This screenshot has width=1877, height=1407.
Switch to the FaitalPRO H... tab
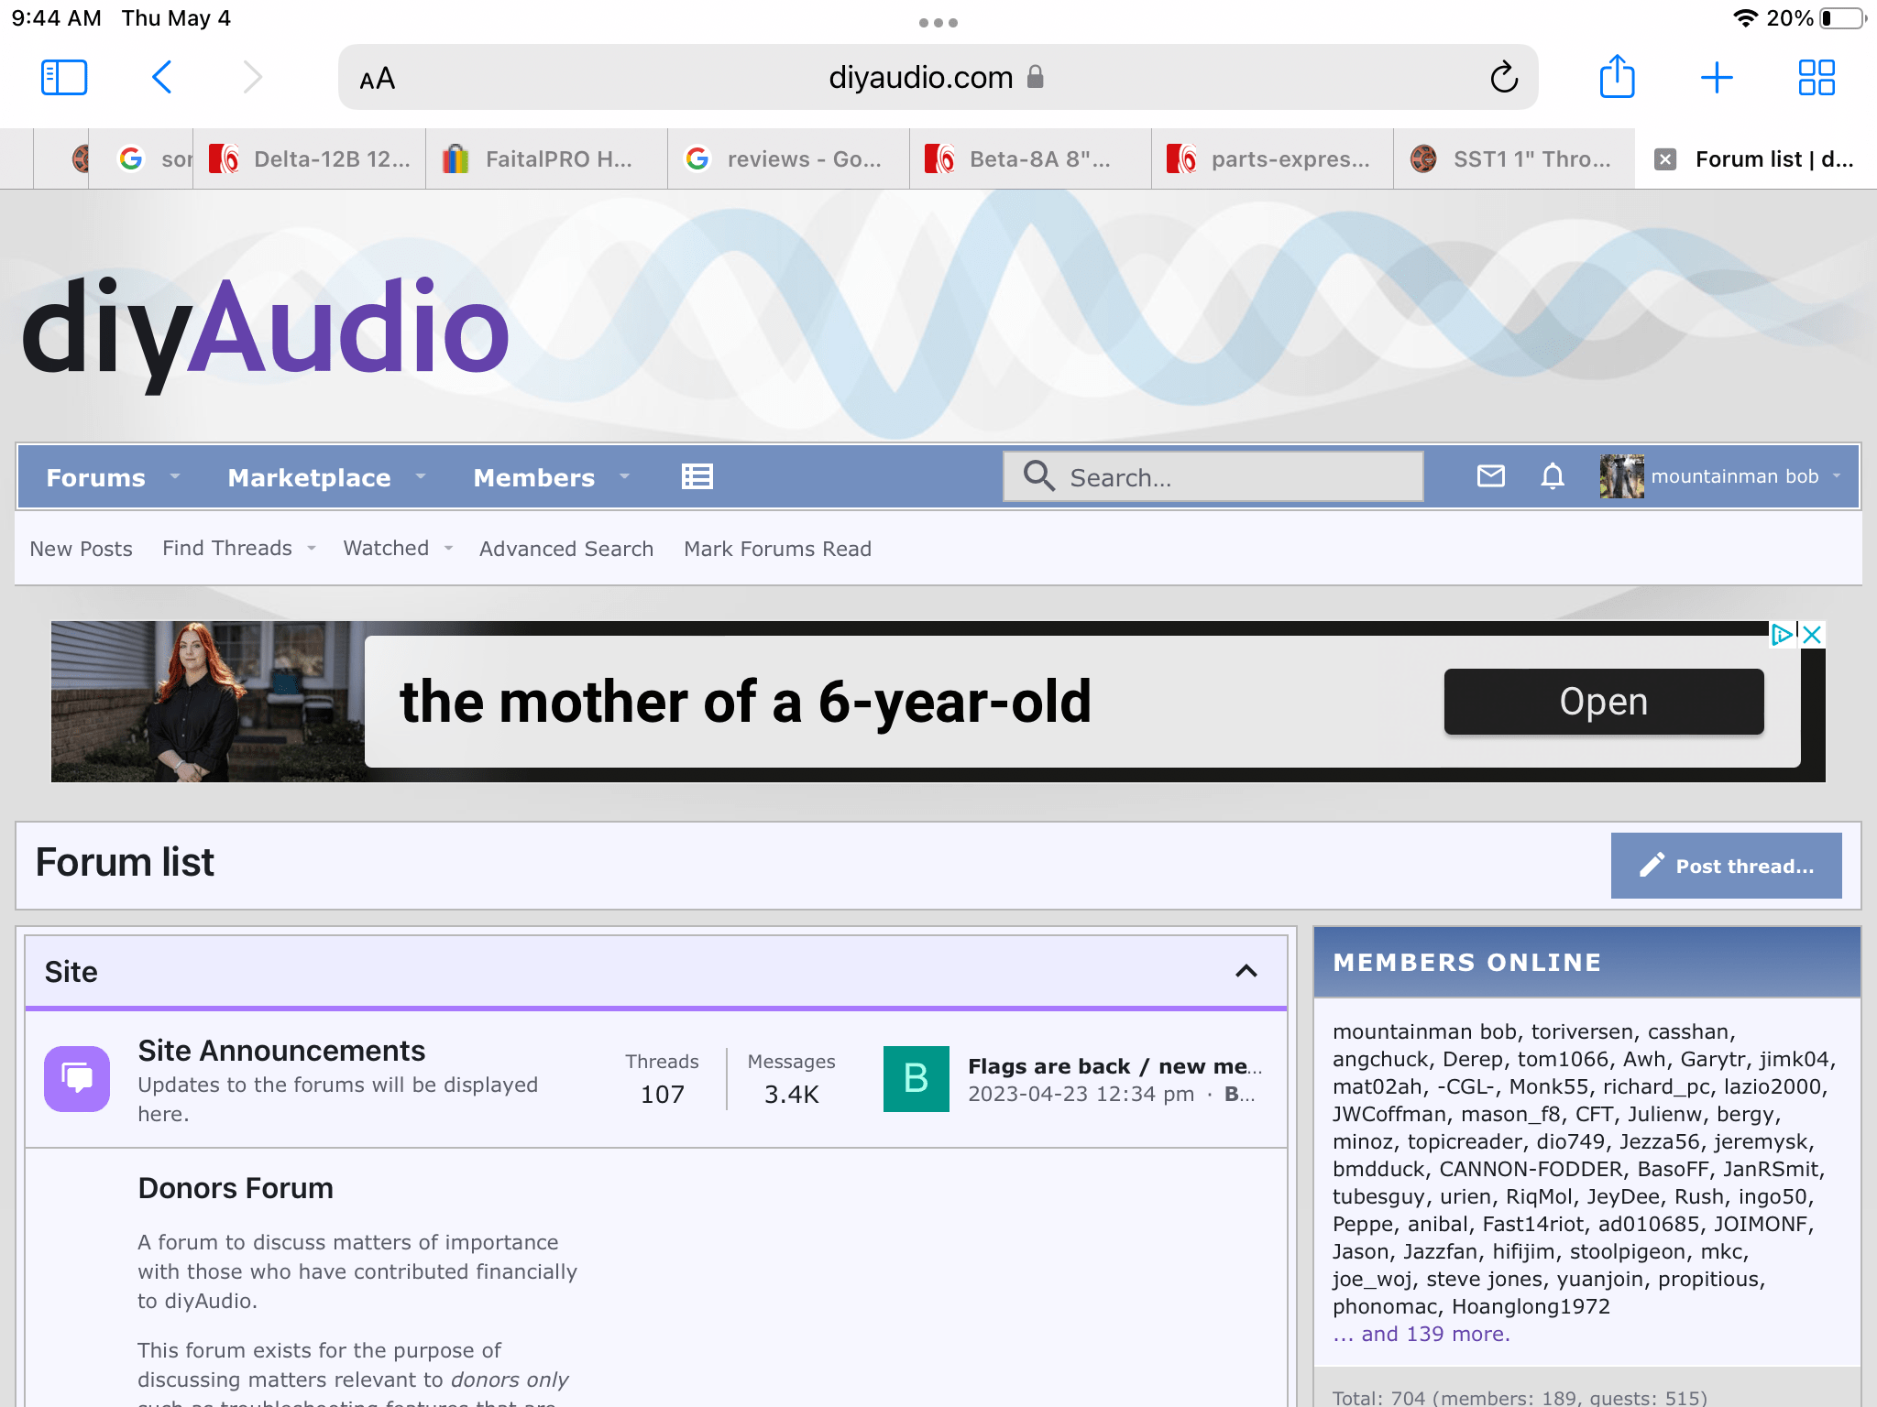(x=546, y=159)
